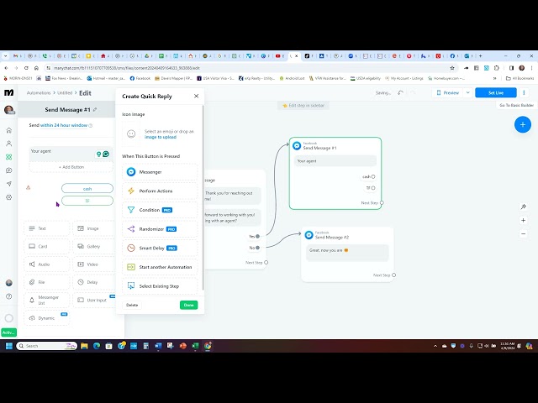Viewport: 538px width, 403px height.
Task: Click the 'Yes' connector dot on the canvas
Action: [257, 236]
